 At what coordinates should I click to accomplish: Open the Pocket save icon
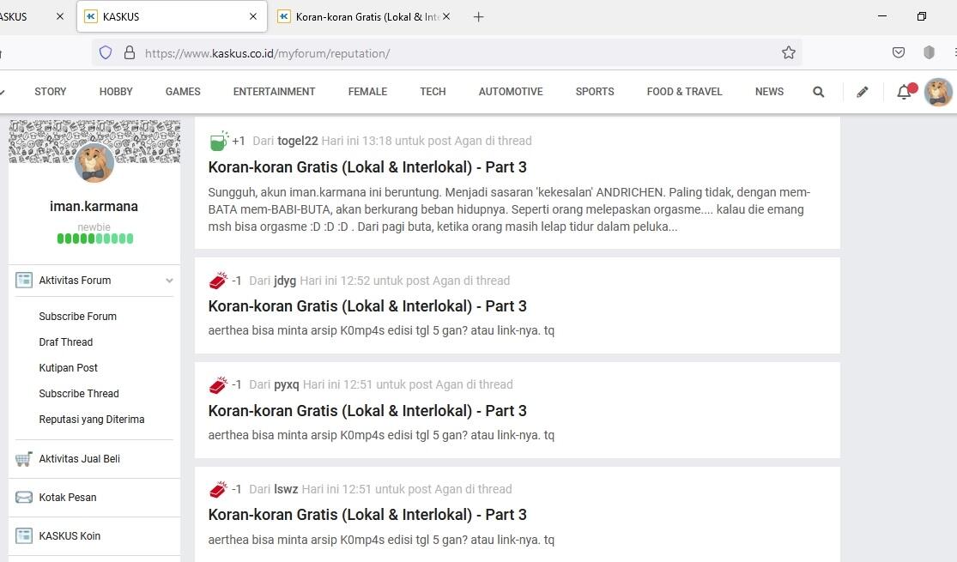pyautogui.click(x=899, y=53)
